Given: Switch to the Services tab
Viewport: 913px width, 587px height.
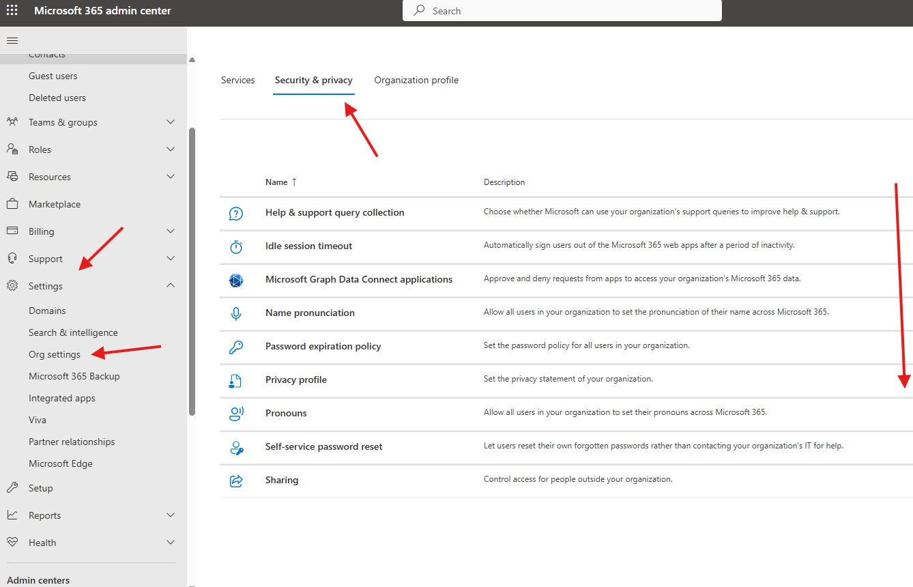Looking at the screenshot, I should 237,80.
